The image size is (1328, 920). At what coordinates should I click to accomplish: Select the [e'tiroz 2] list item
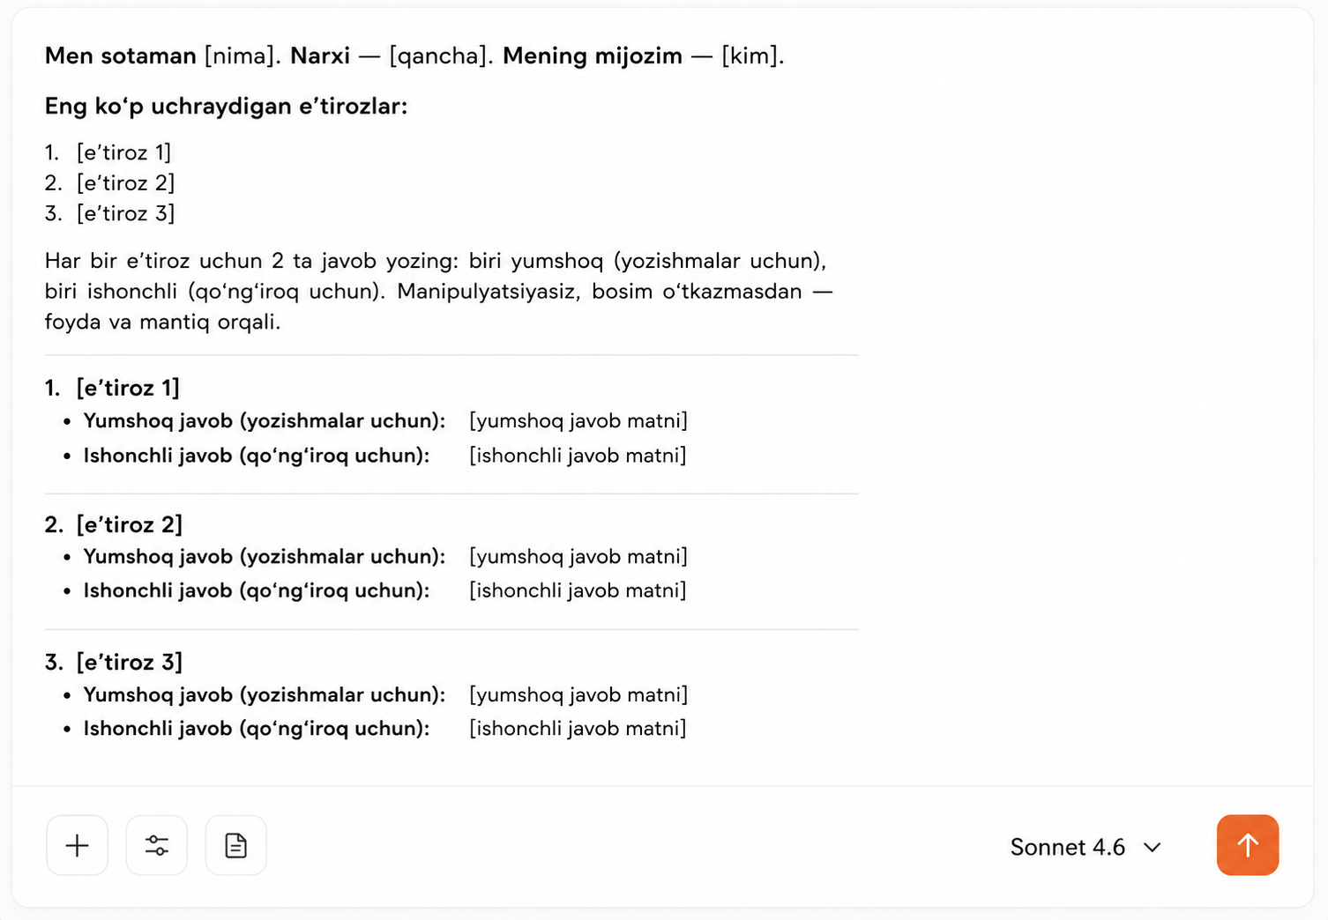(x=125, y=182)
